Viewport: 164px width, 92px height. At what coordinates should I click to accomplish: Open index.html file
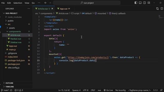[x=17, y=57]
